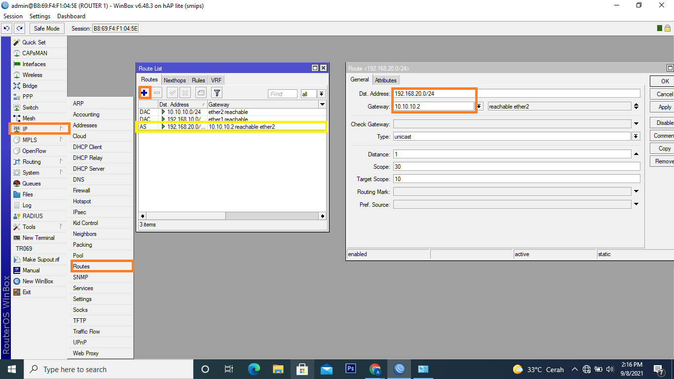Click the Dst. Address input field
Viewport: 674px width, 379px height.
517,94
